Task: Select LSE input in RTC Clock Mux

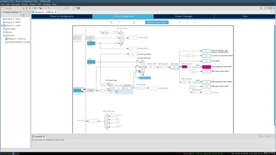Action: click(122, 38)
